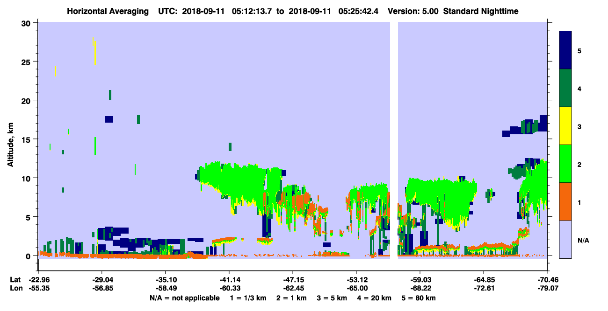
Task: Click the 'Standard Nighttime' text
Action: (x=481, y=11)
